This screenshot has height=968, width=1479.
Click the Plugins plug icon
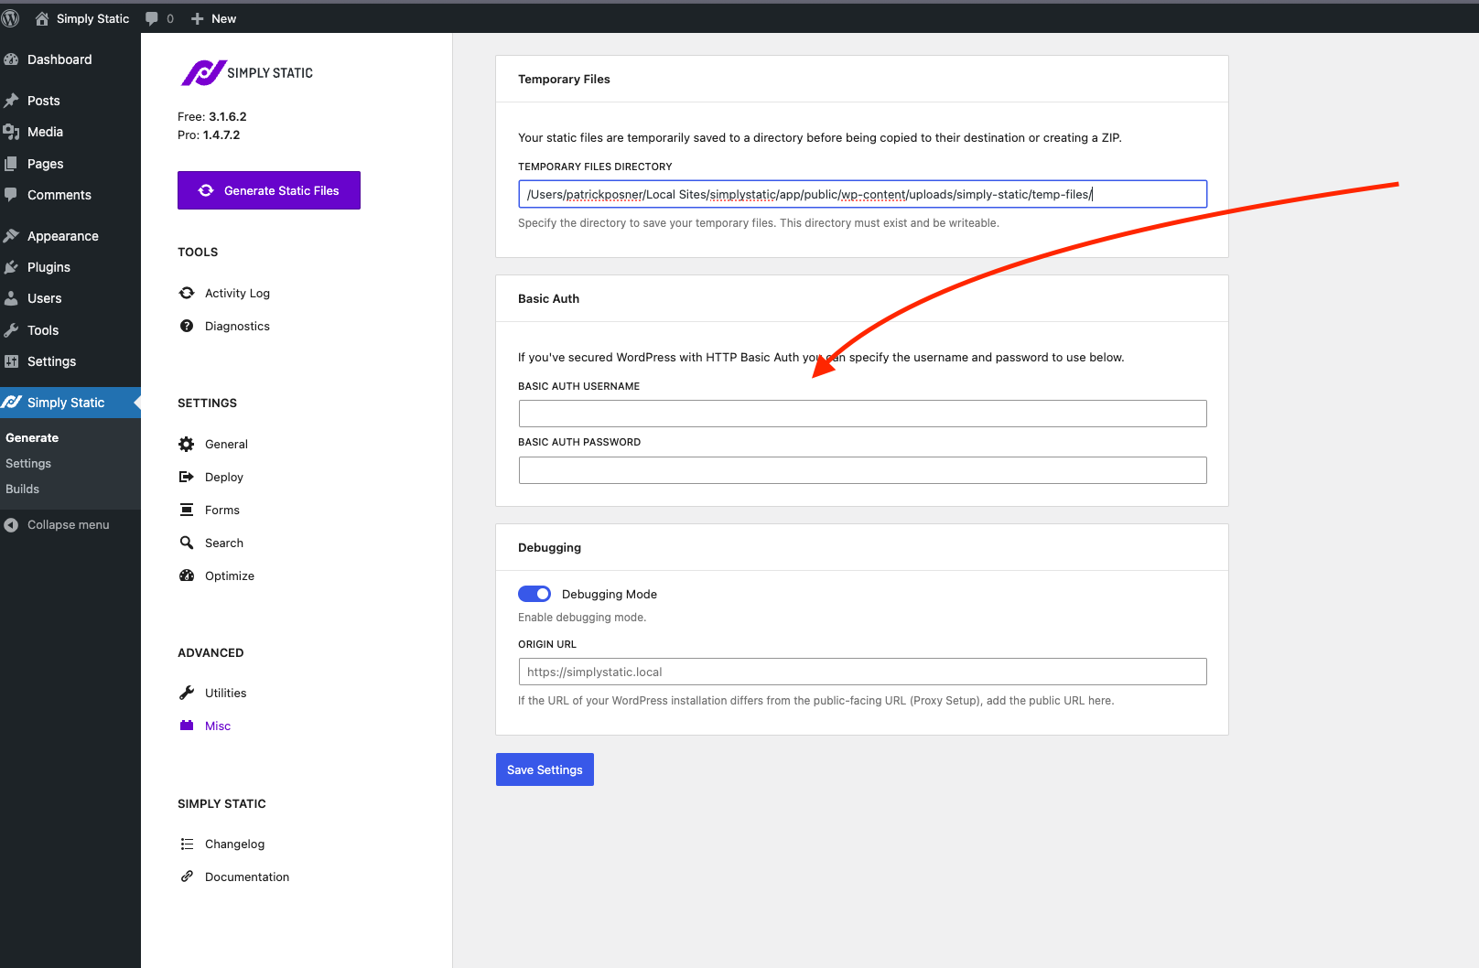click(x=11, y=267)
